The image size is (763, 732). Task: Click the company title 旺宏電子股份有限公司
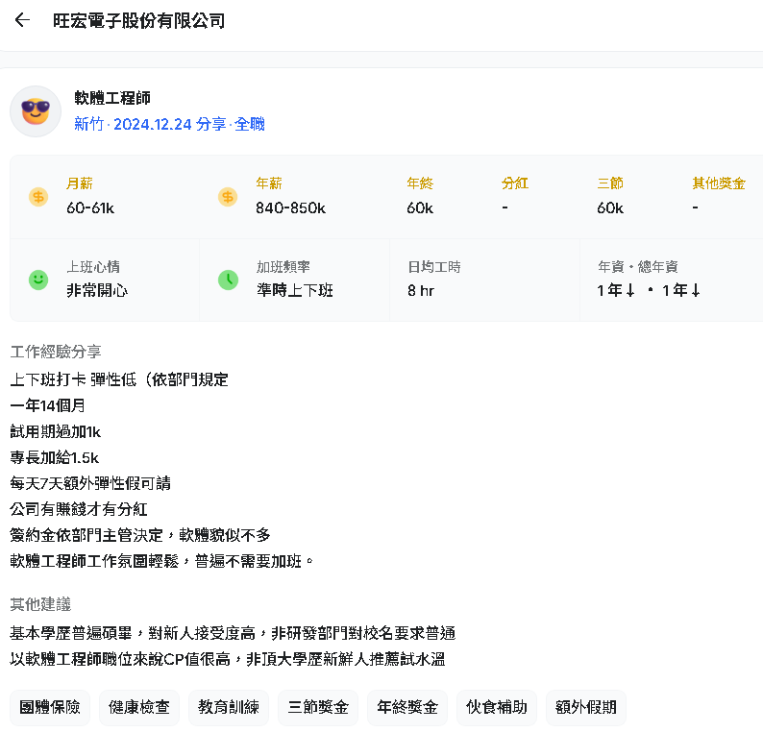coord(138,21)
